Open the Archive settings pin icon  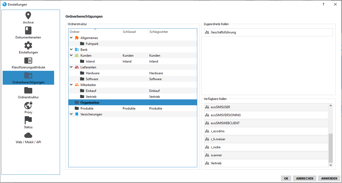tap(28, 15)
